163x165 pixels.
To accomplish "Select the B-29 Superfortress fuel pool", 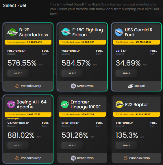I will 18,73.
